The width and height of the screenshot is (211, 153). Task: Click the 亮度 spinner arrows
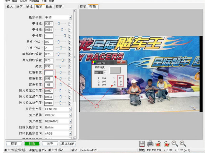pyautogui.click(x=70, y=66)
